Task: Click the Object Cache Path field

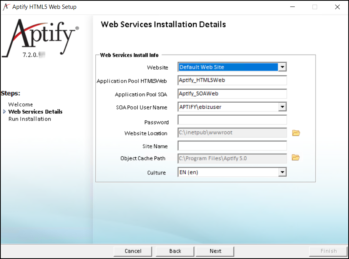Action: 232,158
